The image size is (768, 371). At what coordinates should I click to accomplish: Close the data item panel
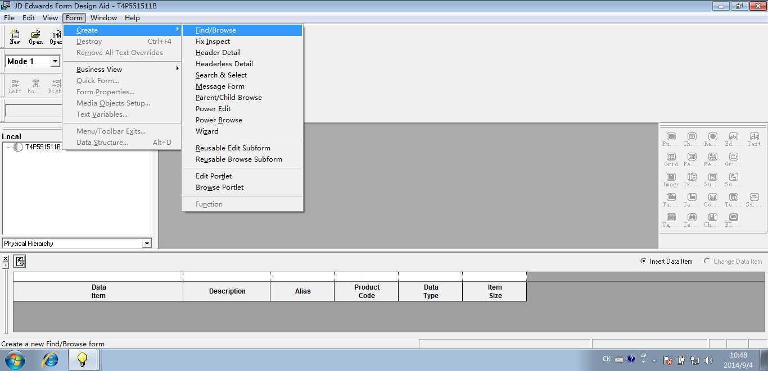[6, 259]
